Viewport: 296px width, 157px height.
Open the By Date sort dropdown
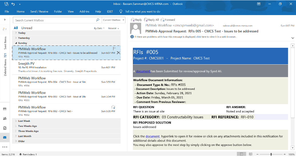pos(99,28)
